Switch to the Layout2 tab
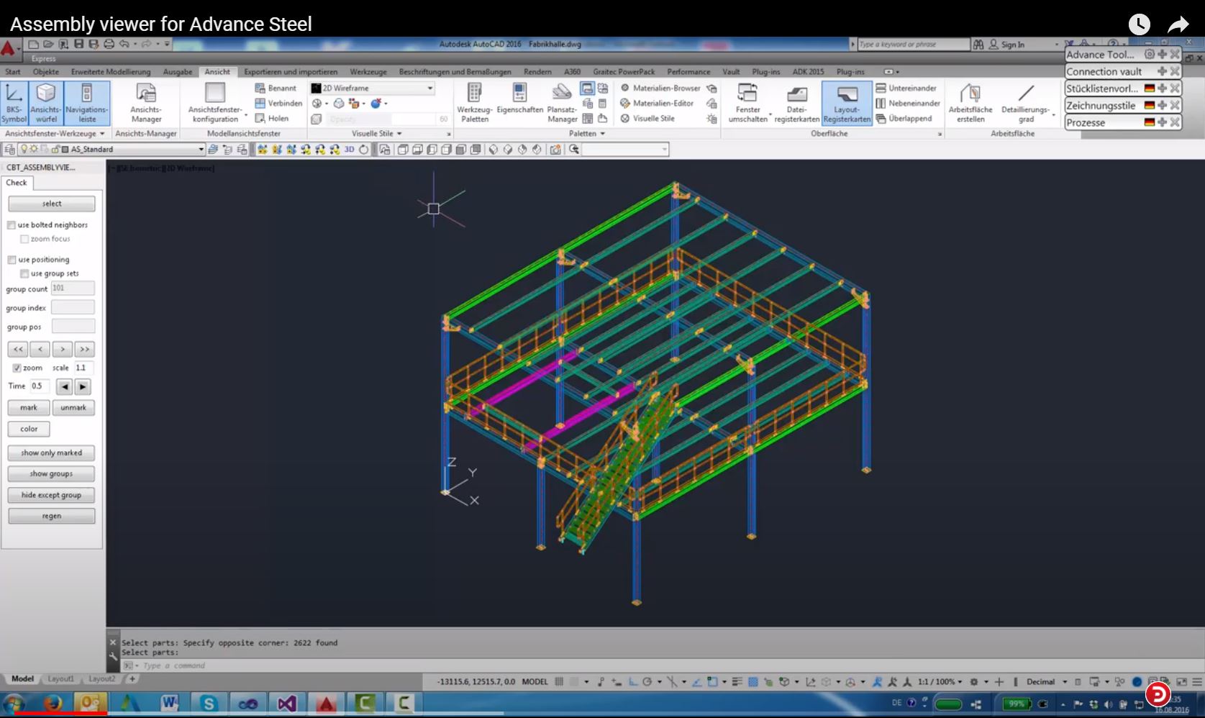Image resolution: width=1205 pixels, height=718 pixels. point(102,678)
